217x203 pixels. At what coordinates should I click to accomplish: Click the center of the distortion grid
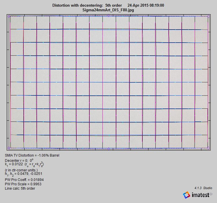tap(109, 82)
